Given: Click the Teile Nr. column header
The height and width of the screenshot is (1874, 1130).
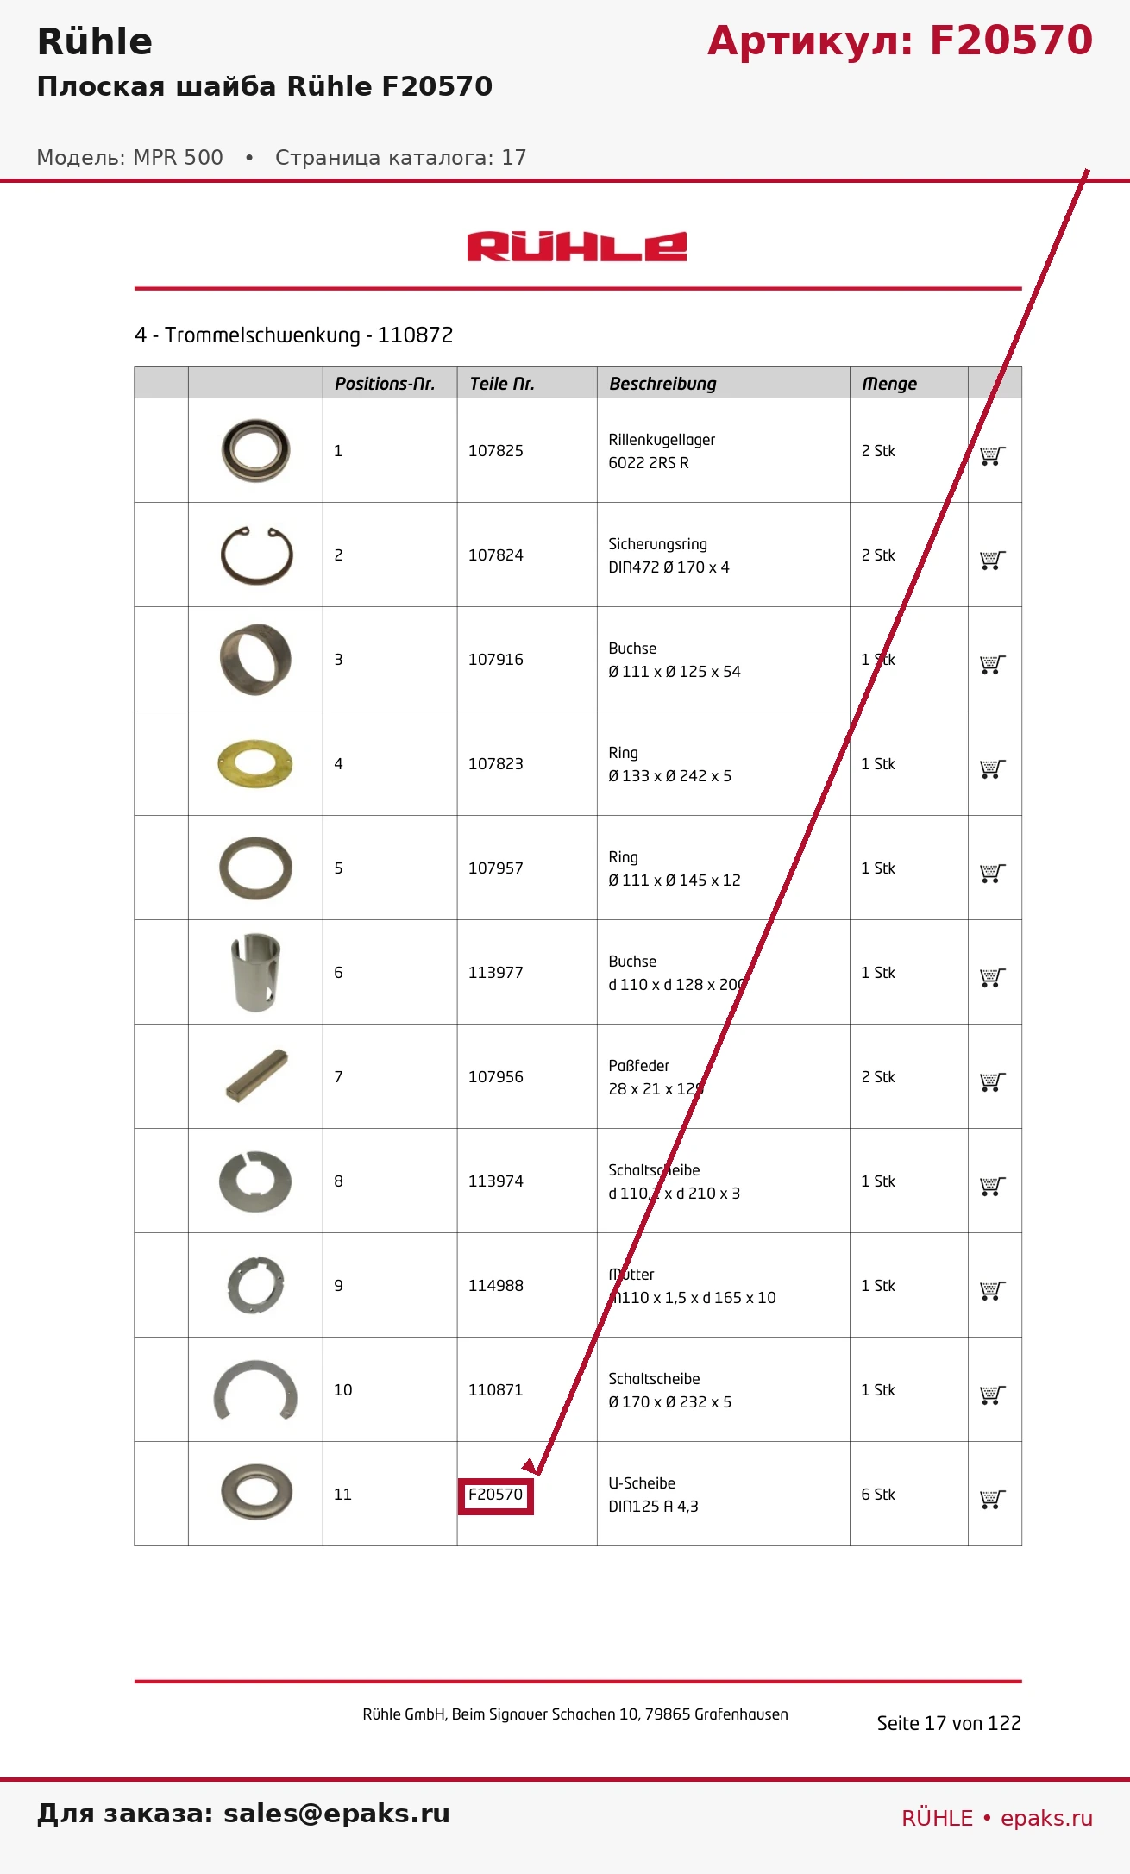Looking at the screenshot, I should click(x=502, y=384).
